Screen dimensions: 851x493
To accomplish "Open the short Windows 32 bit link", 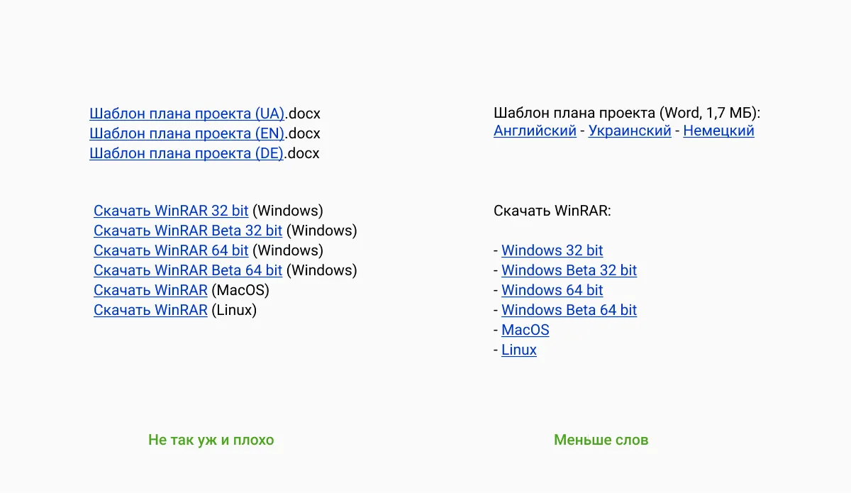I will click(x=552, y=250).
